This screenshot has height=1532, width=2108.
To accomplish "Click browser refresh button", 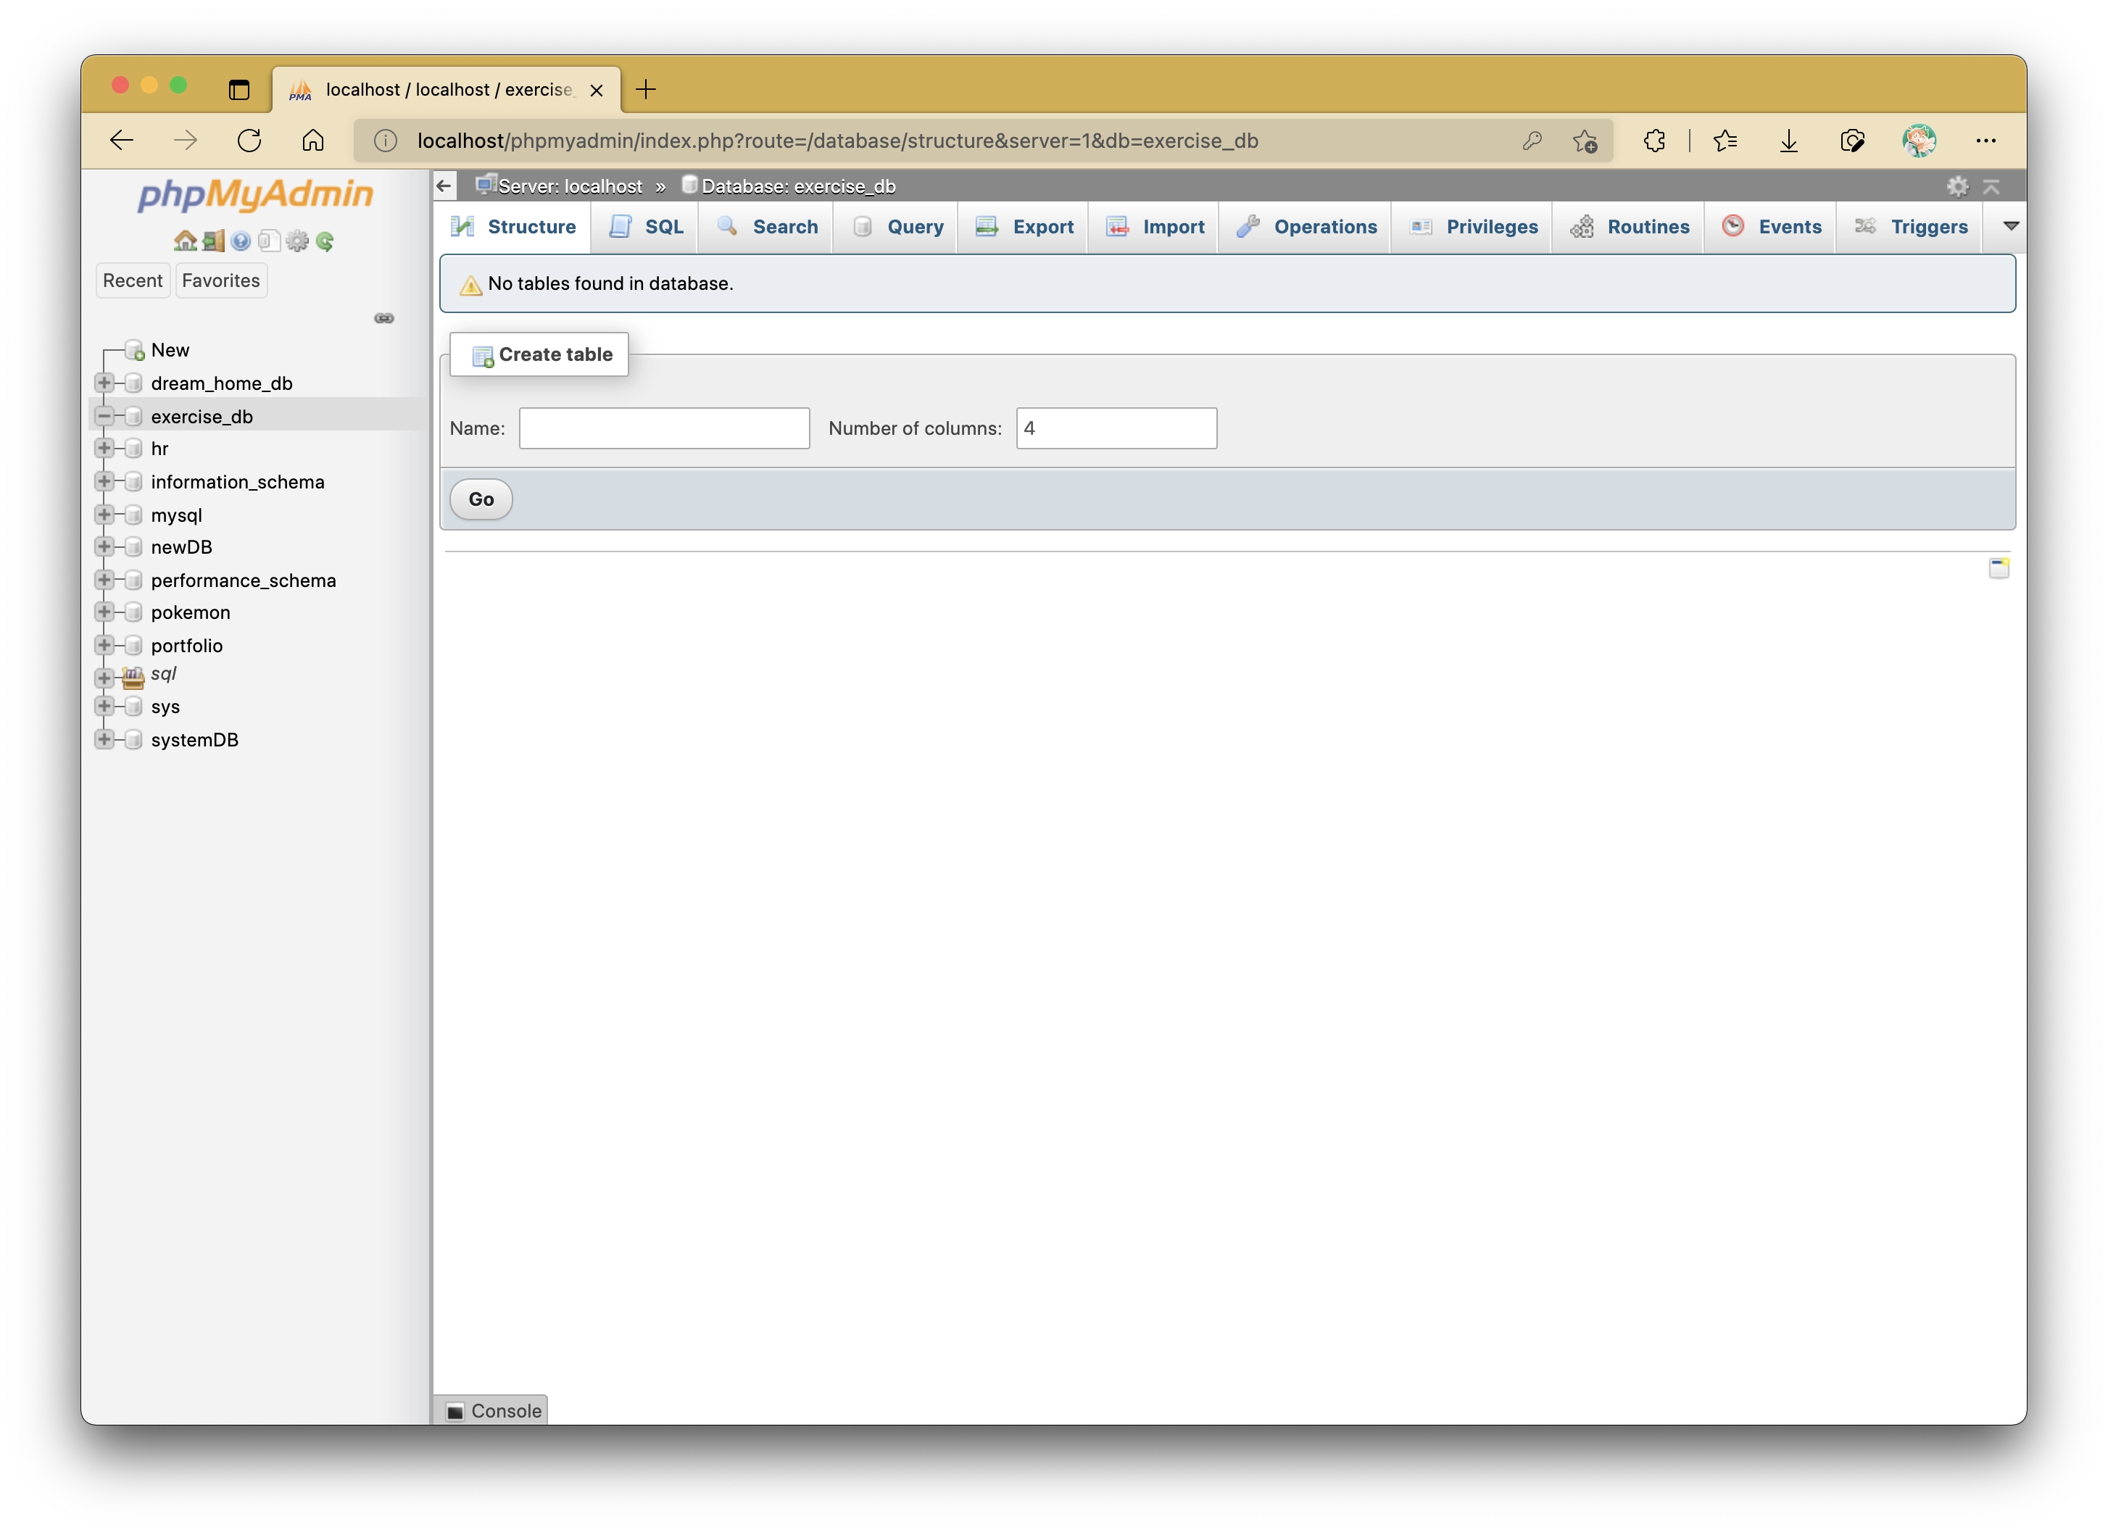I will click(x=249, y=141).
